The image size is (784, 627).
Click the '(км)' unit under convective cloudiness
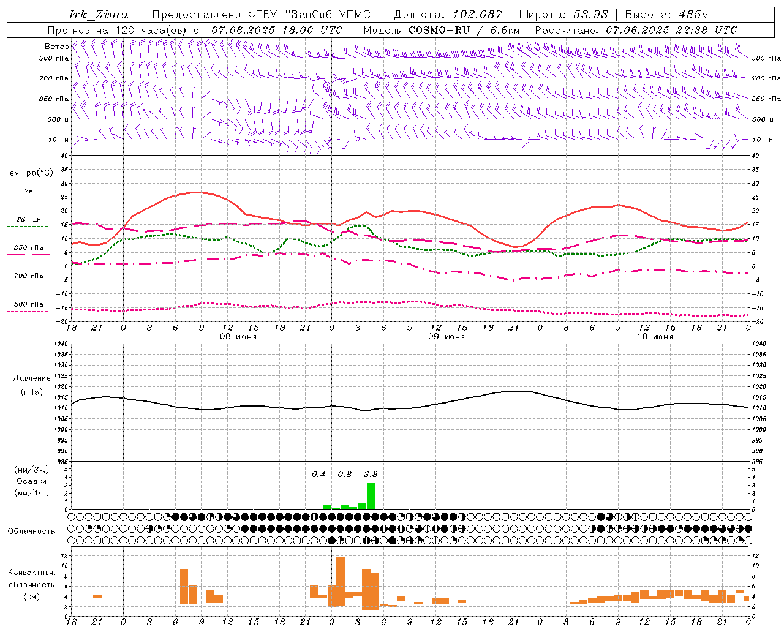tap(31, 596)
